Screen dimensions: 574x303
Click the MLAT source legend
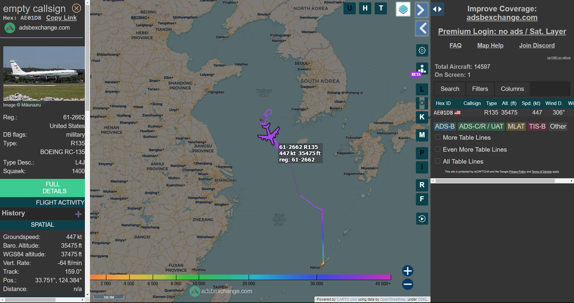pos(516,127)
